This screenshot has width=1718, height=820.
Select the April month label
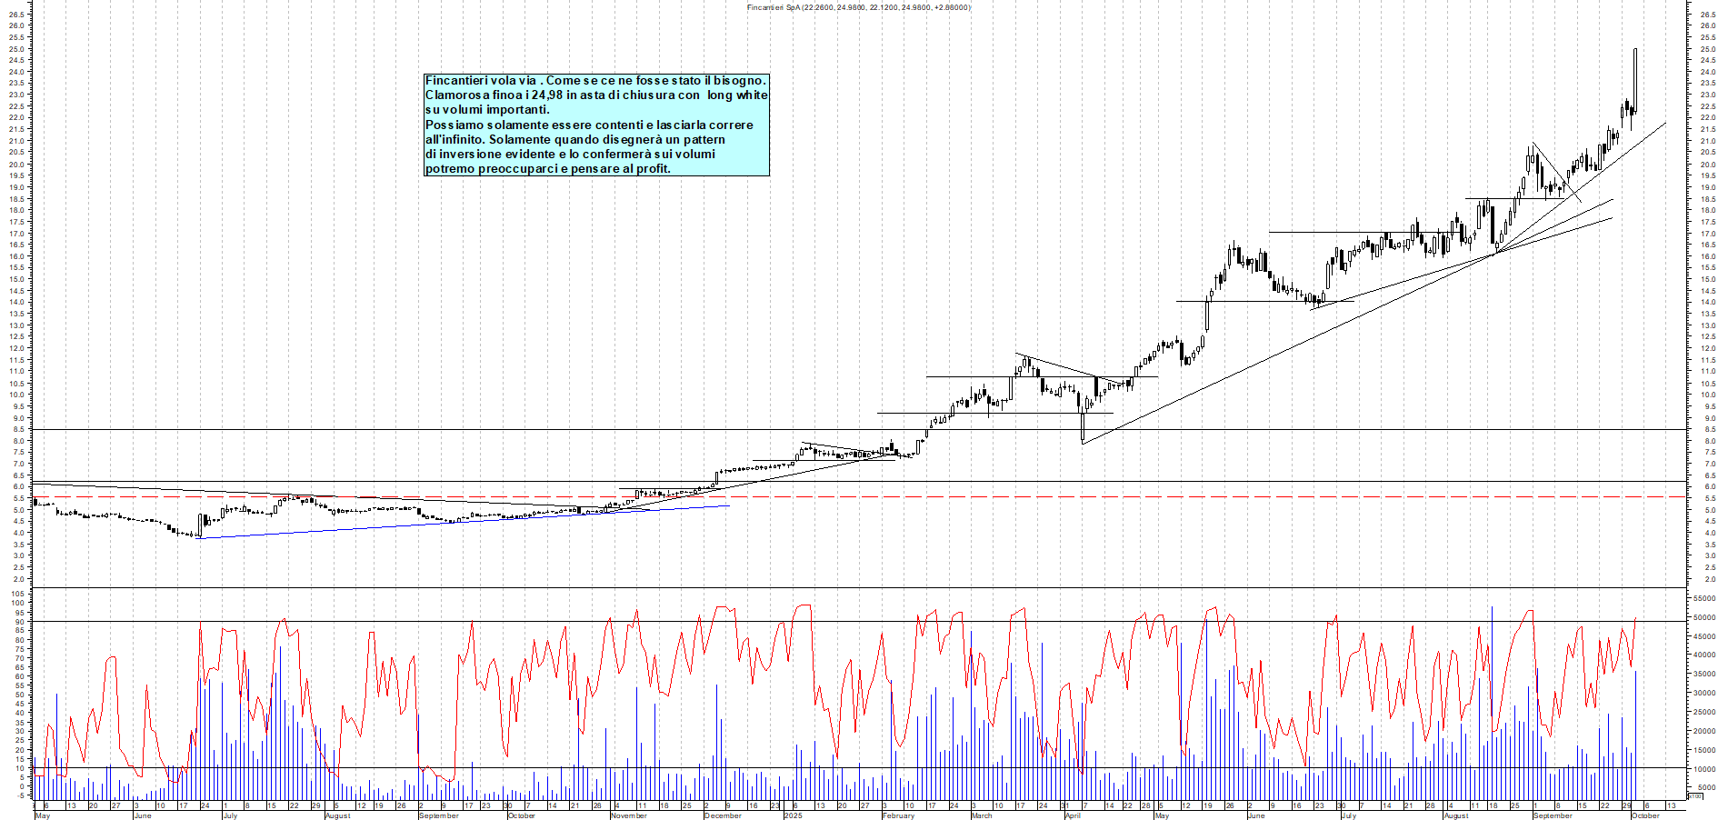pyautogui.click(x=1073, y=815)
